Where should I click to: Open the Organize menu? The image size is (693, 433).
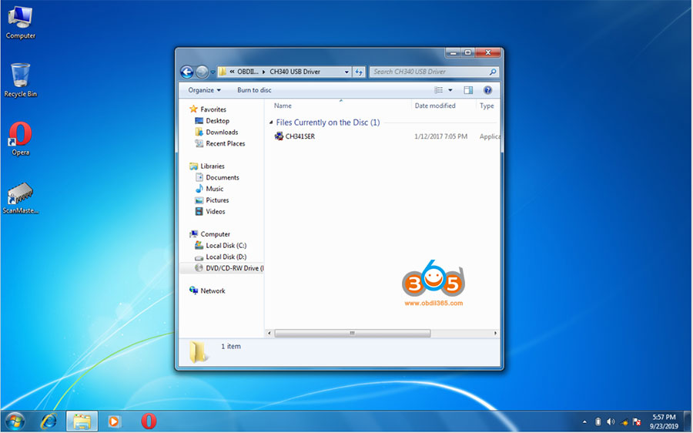click(x=204, y=90)
